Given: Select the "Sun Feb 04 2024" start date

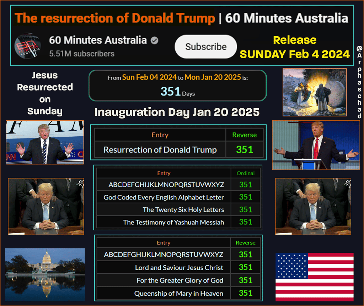Looking at the screenshot, I should (x=149, y=77).
